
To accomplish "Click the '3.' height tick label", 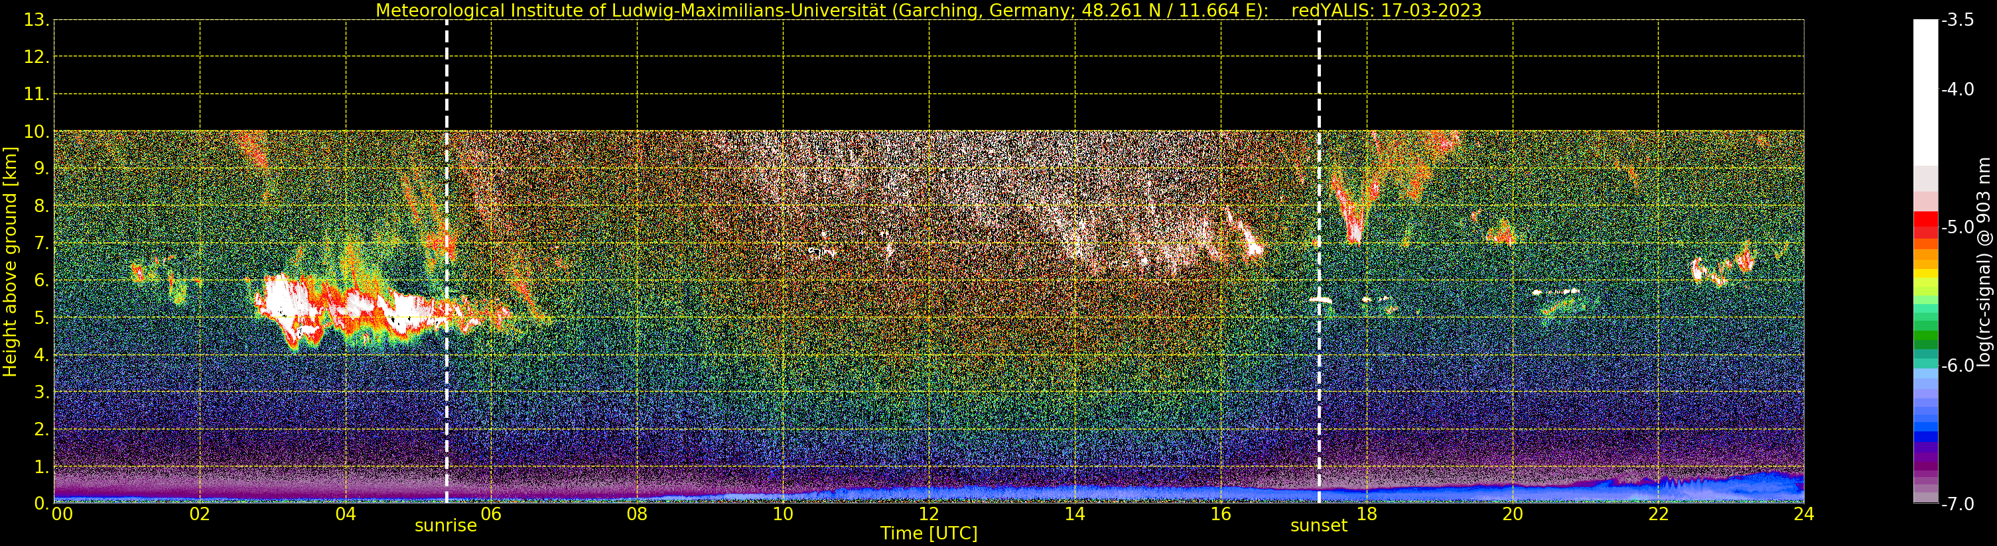I will (42, 393).
